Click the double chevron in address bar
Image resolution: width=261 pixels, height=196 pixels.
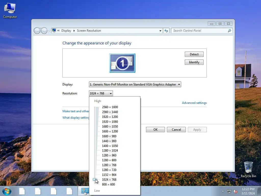pyautogui.click(x=58, y=31)
